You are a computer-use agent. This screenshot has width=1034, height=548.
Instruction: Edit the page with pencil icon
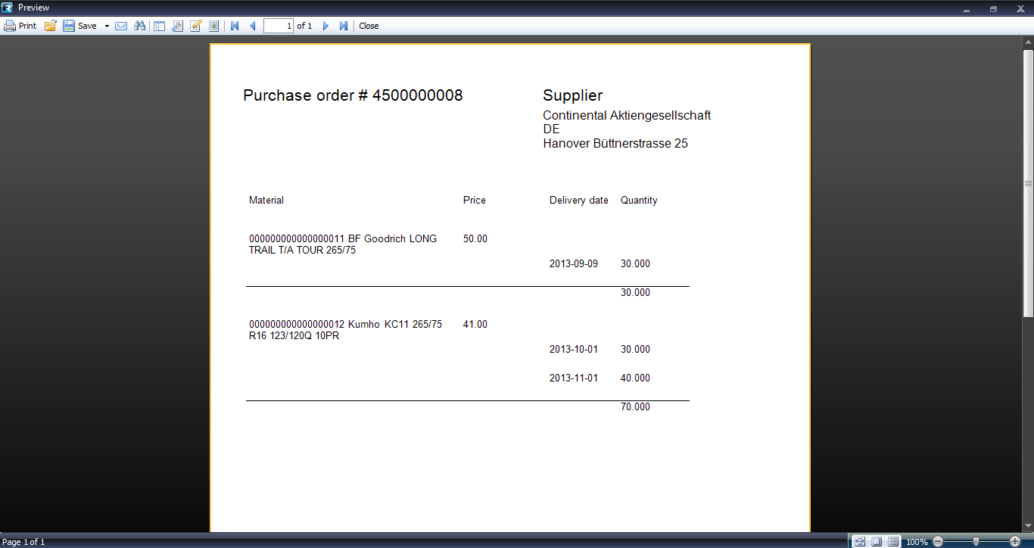[196, 26]
